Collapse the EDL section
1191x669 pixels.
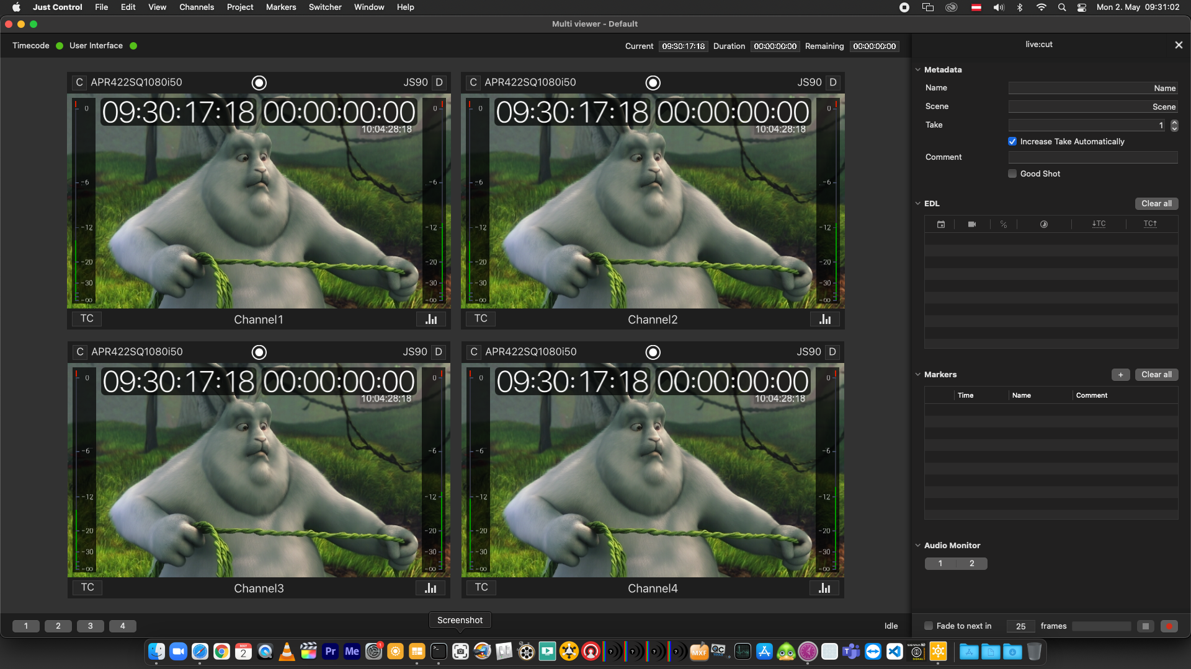(918, 203)
